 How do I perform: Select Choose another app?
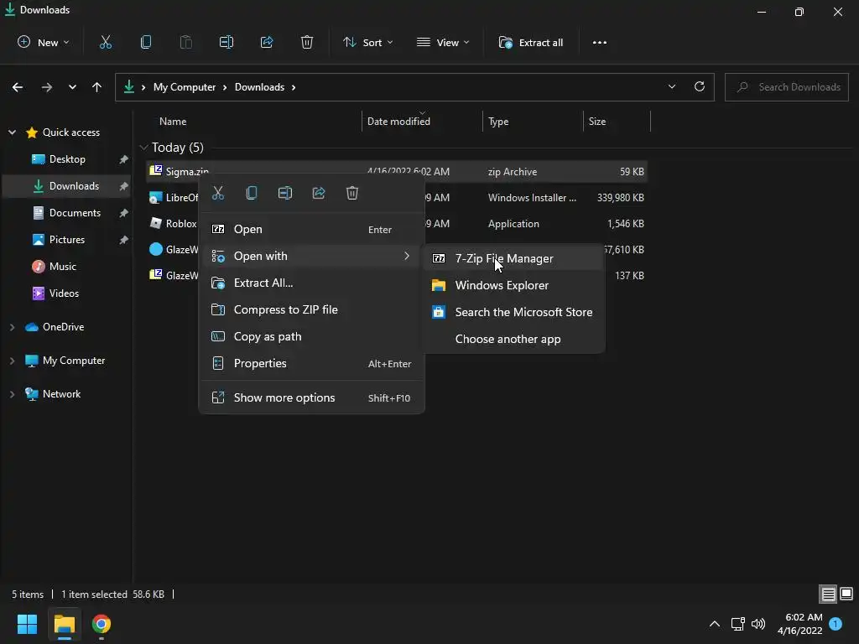[514, 339]
